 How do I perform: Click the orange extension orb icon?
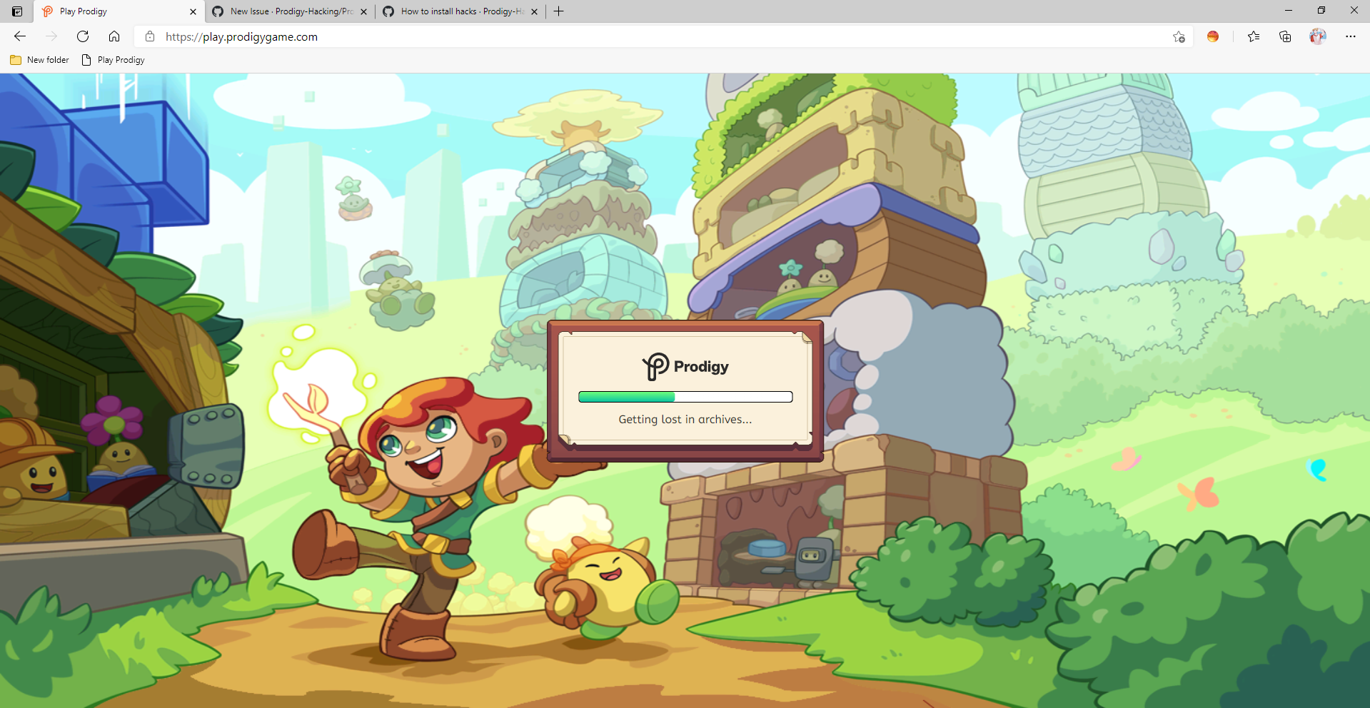pos(1213,36)
